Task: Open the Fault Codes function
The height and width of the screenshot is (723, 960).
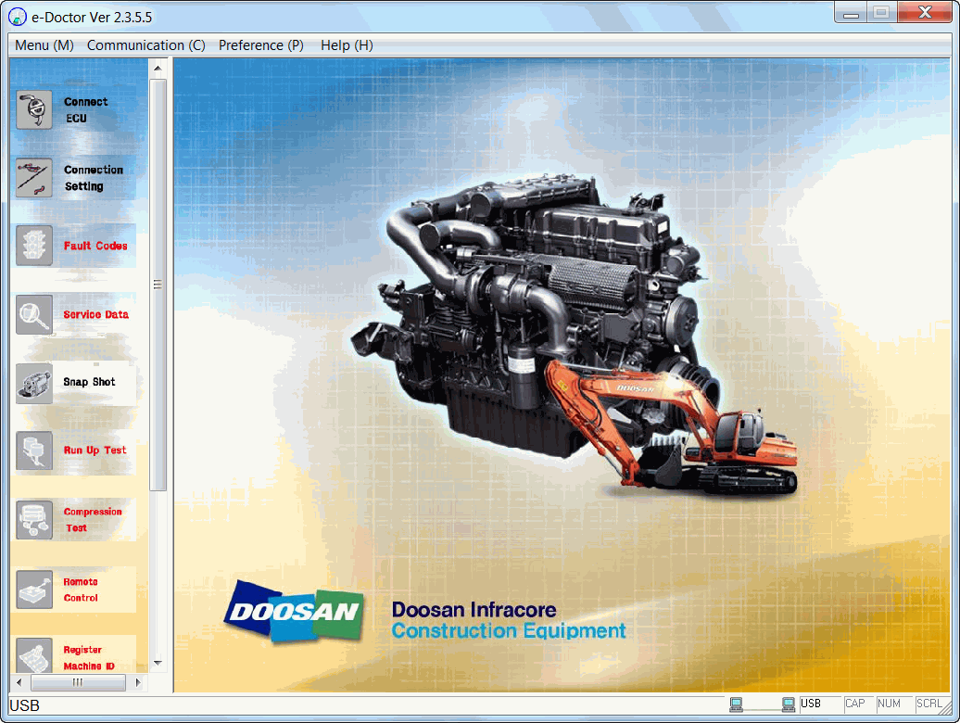Action: tap(74, 246)
